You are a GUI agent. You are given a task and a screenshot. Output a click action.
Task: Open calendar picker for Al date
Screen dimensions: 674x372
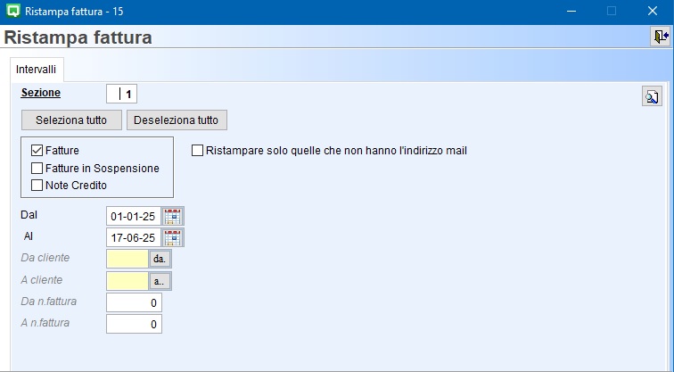pos(172,238)
